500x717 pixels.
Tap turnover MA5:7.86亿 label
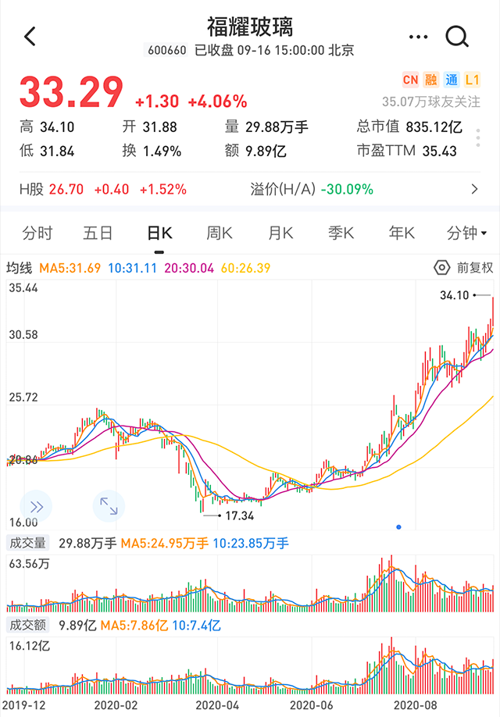(134, 625)
